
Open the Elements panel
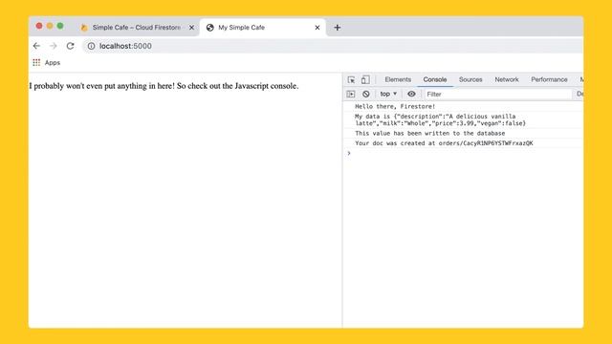click(x=398, y=79)
